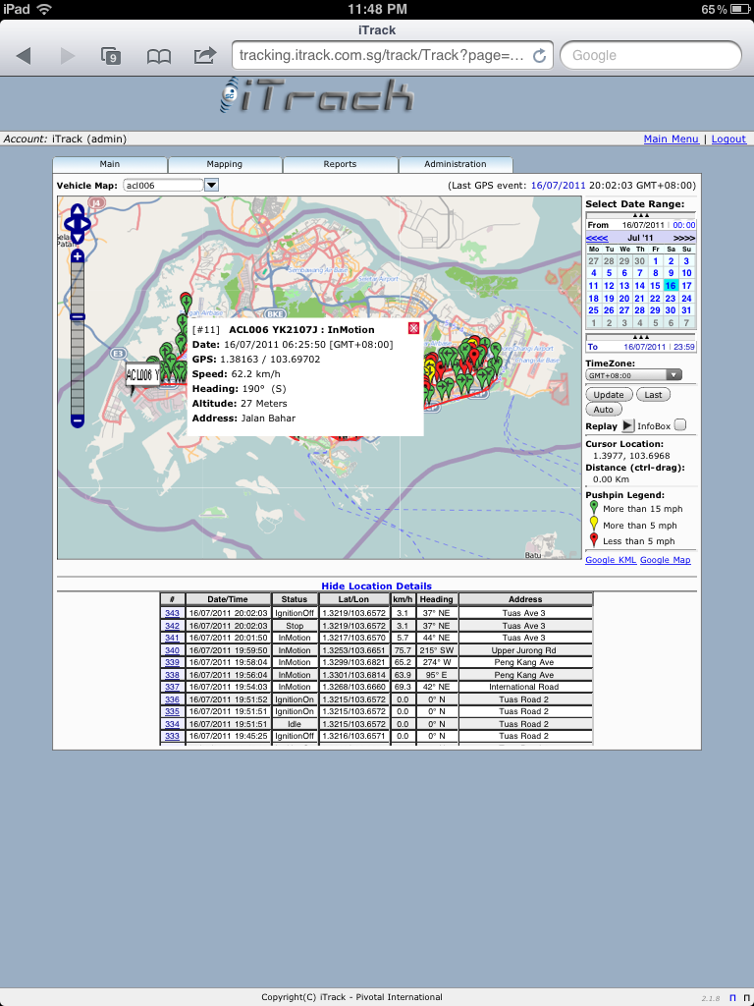
Task: Open Safari's tab pages icon
Action: pyautogui.click(x=111, y=56)
